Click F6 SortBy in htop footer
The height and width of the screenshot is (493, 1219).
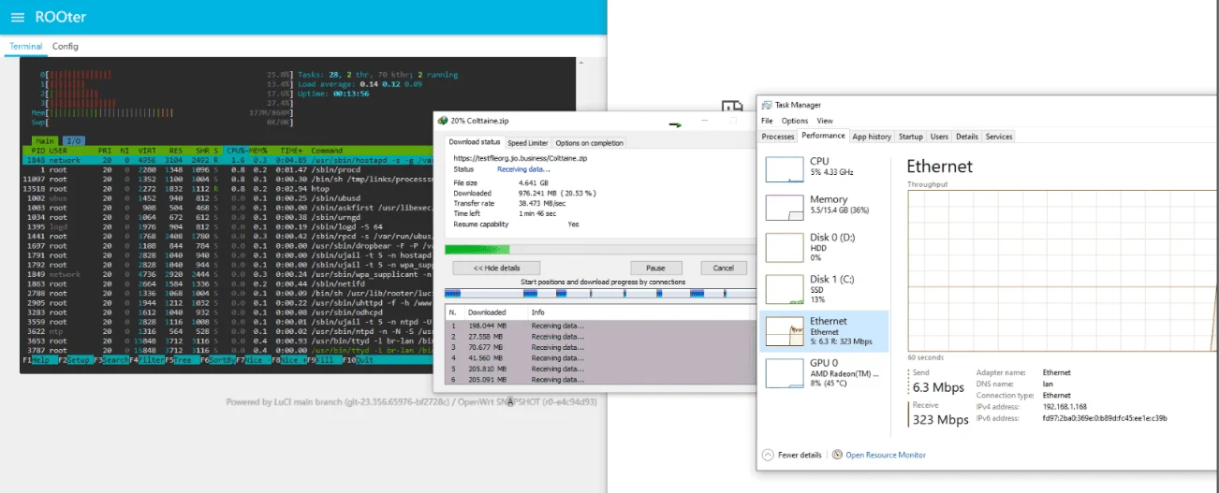pyautogui.click(x=218, y=360)
